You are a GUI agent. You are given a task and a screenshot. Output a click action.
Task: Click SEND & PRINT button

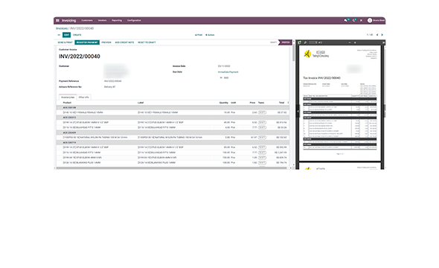tap(65, 42)
